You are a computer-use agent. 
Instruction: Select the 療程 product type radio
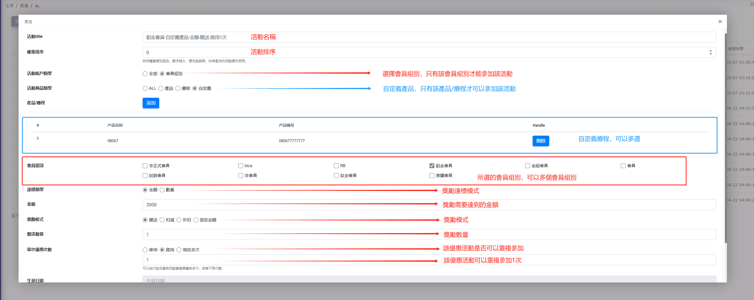178,88
